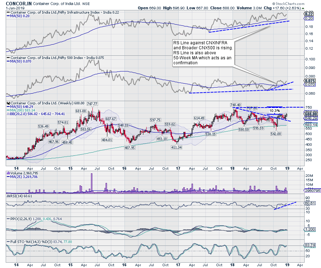Click the tallest volume spike bar in 2015
The width and height of the screenshot is (321, 268).
[92, 183]
